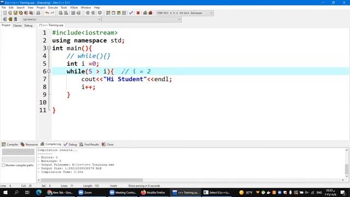This screenshot has height=197, width=350.
Task: Click the Save file toolbar icon
Action: tap(15, 13)
